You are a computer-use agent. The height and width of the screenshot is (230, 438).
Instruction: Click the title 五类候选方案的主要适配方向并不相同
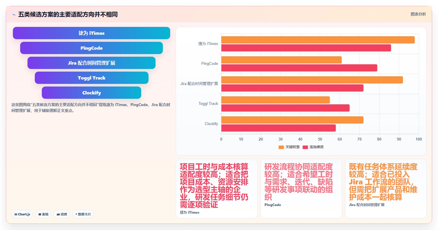[68, 14]
